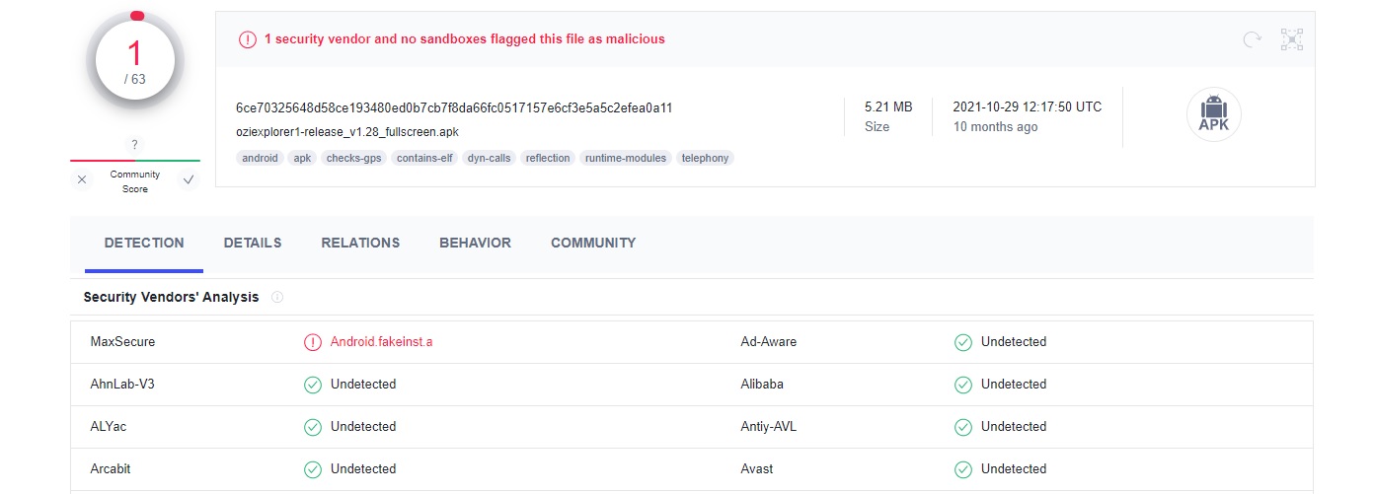Click the red warning icon in the banner
The height and width of the screenshot is (494, 1374).
click(x=247, y=39)
